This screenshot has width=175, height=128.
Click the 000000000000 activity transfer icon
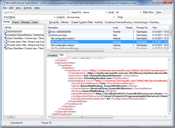5,32
